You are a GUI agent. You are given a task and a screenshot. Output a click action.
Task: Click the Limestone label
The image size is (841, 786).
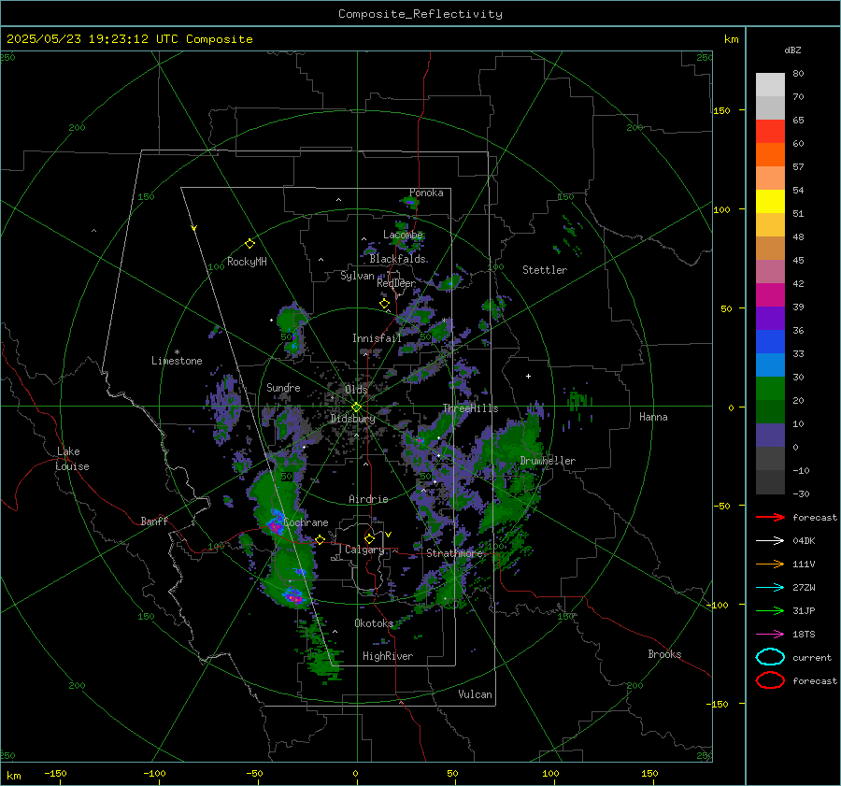177,361
